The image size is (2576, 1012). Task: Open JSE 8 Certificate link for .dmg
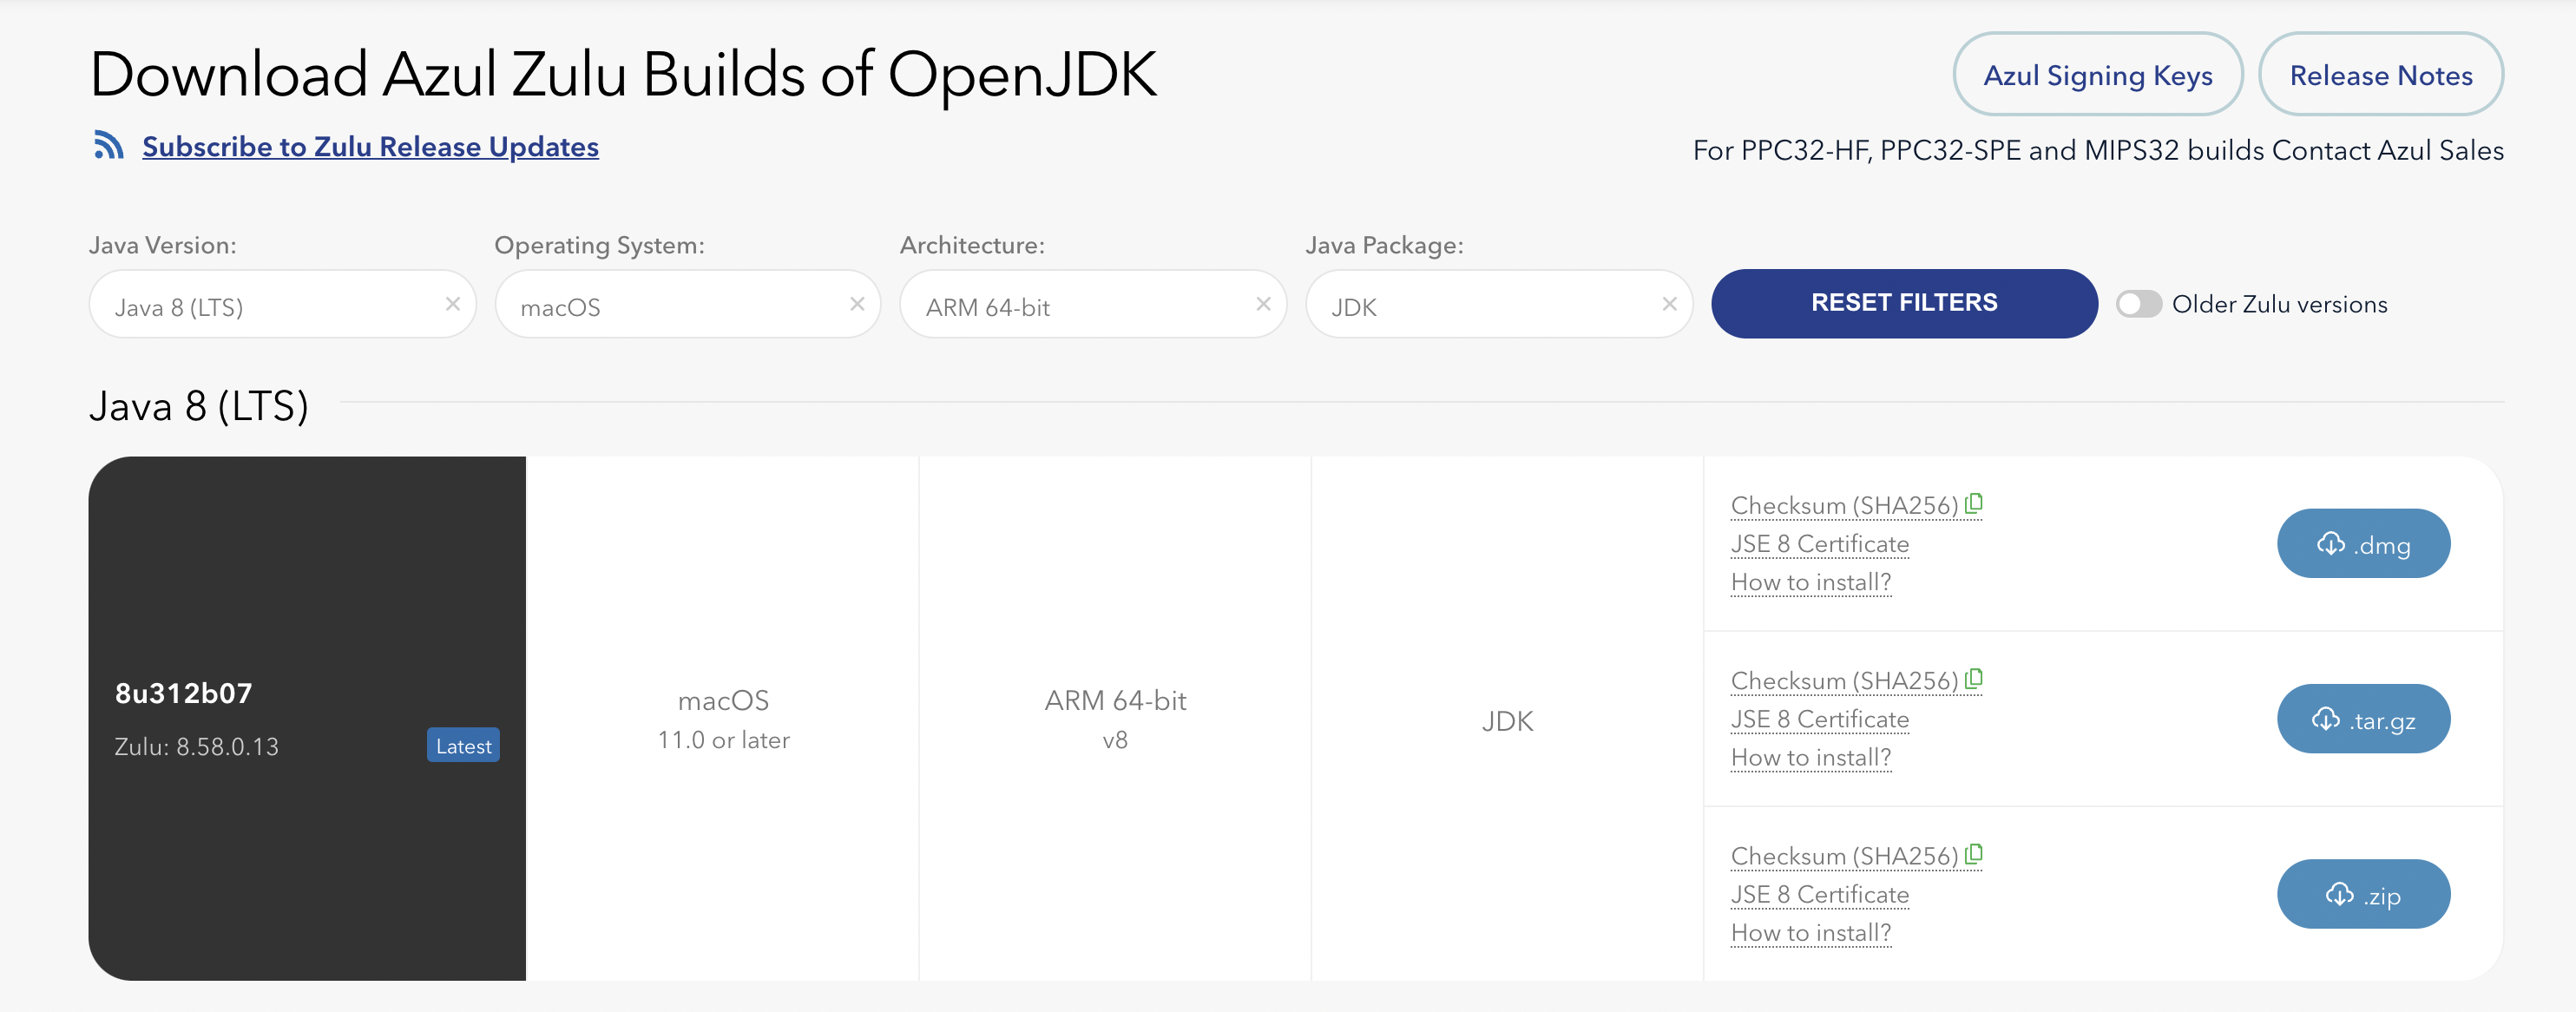1820,544
